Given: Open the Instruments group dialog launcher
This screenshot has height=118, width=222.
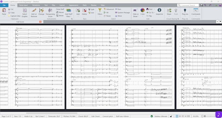Looking at the screenshot, I should coord(72,19).
